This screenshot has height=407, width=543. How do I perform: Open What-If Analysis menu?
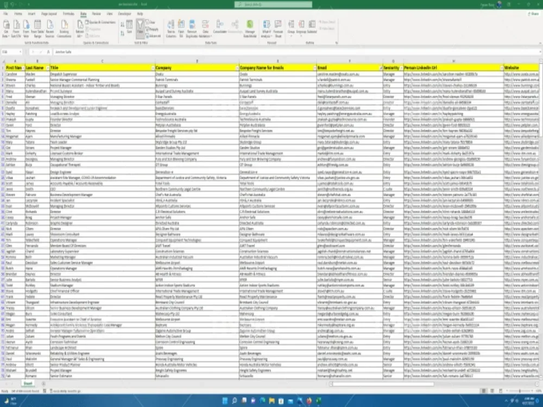[266, 28]
